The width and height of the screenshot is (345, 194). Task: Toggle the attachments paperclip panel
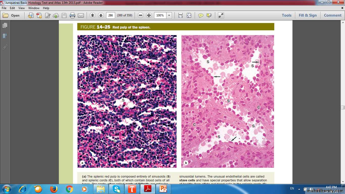tap(5, 47)
